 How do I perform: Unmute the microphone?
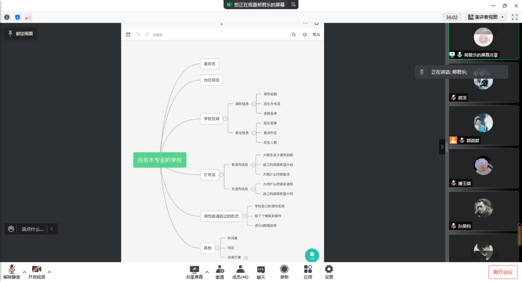(12, 269)
